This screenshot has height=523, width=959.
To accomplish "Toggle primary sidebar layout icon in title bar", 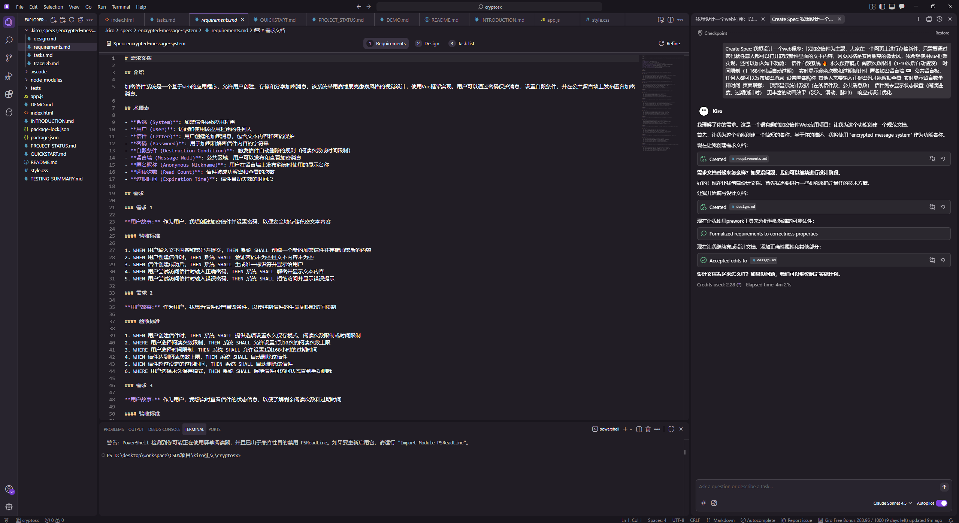I will pyautogui.click(x=882, y=7).
